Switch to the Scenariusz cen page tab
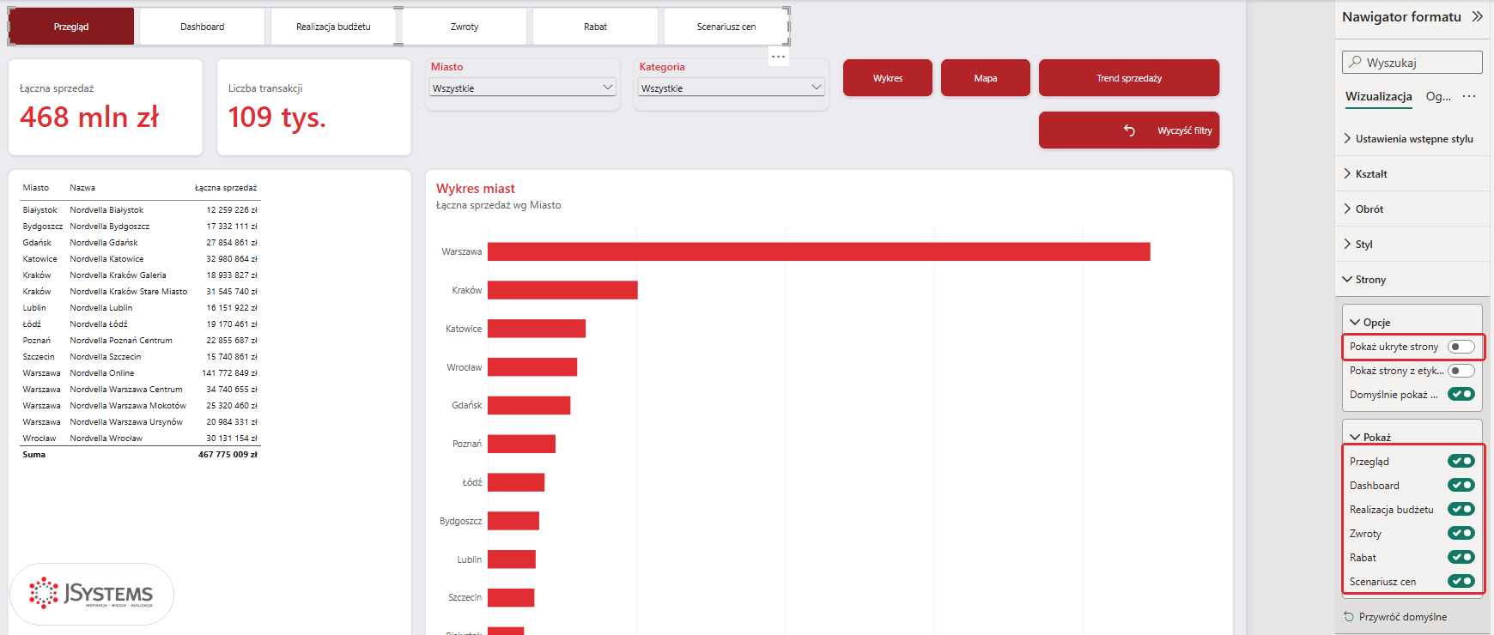Screen dimensions: 1494x635 click(726, 27)
